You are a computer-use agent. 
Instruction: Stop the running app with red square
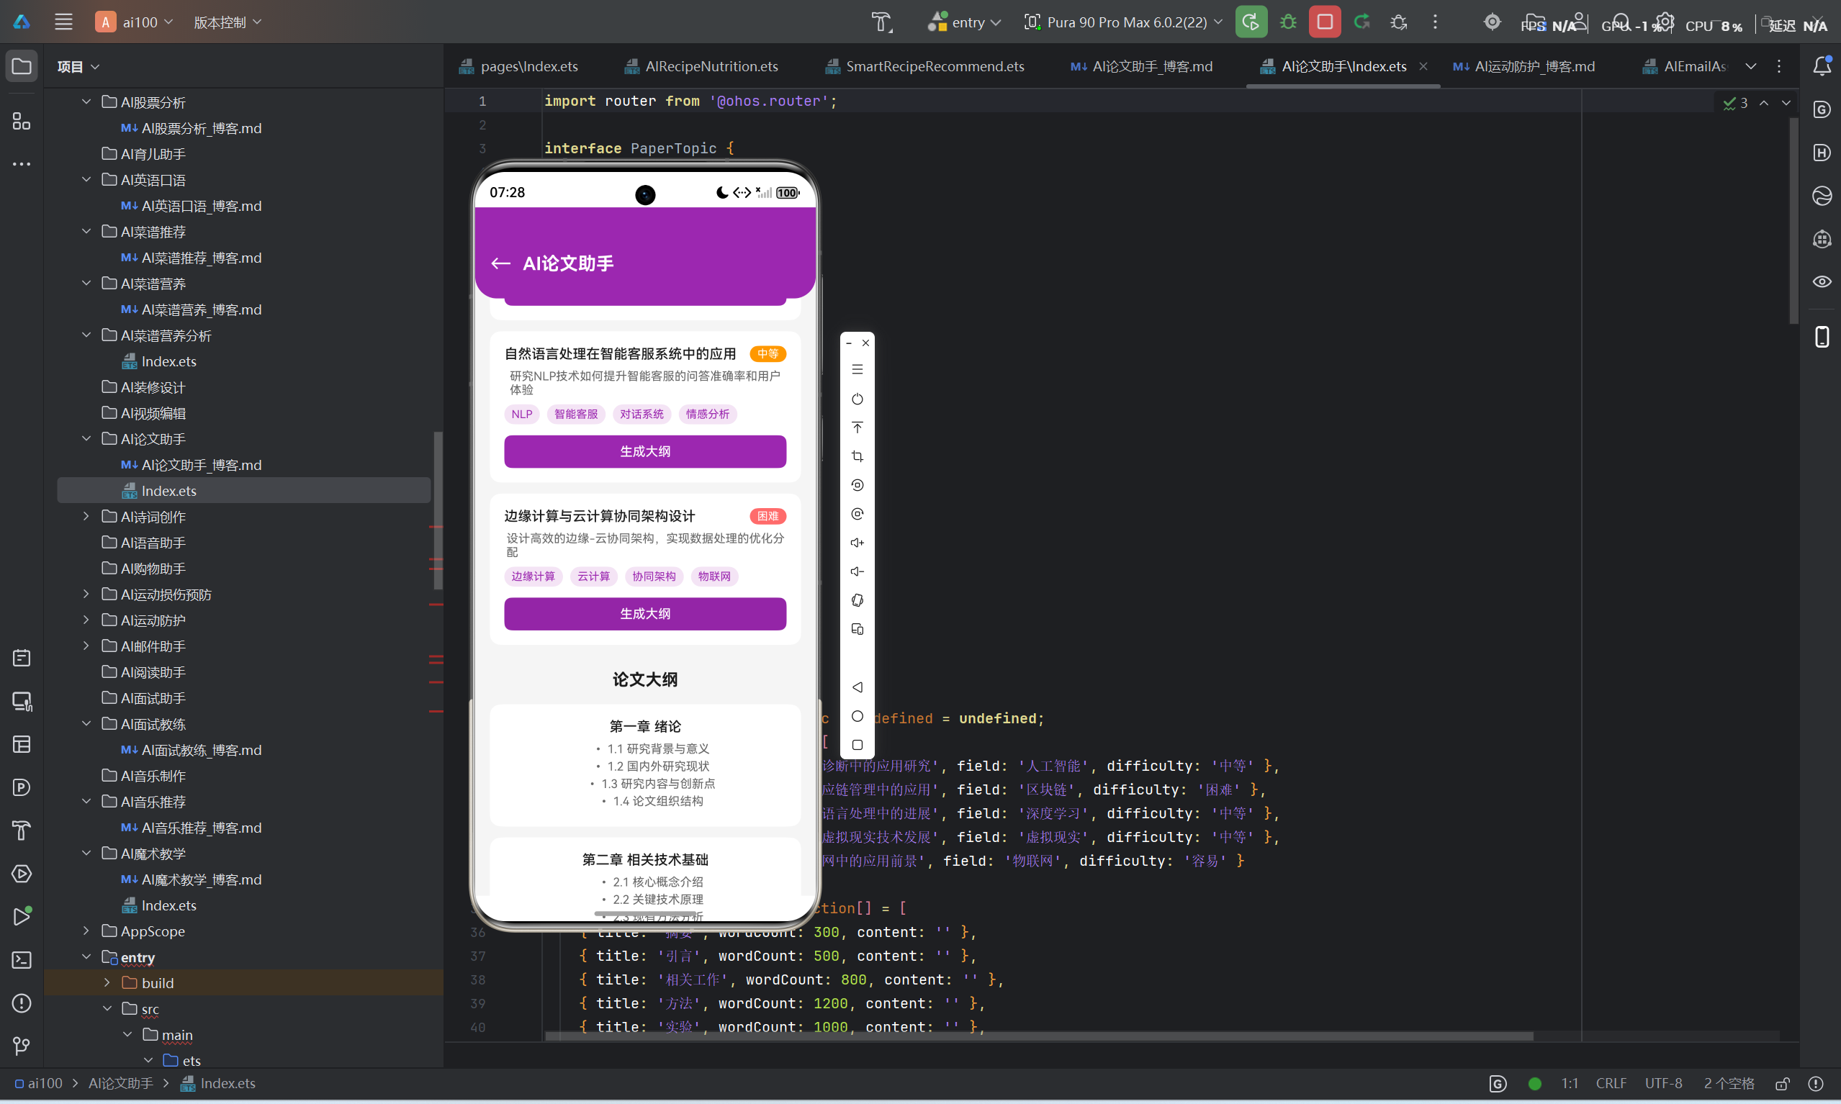[1325, 22]
